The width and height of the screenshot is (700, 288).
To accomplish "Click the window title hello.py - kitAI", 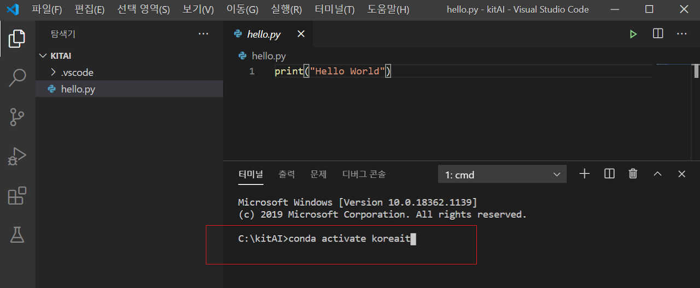I will coord(518,9).
